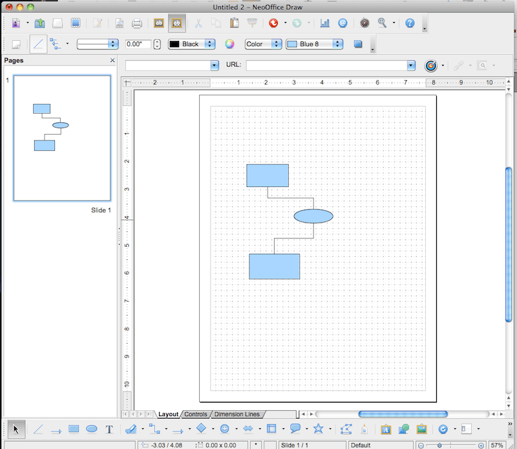Select the Text tool
Screen dimensions: 517x449
pyautogui.click(x=109, y=429)
